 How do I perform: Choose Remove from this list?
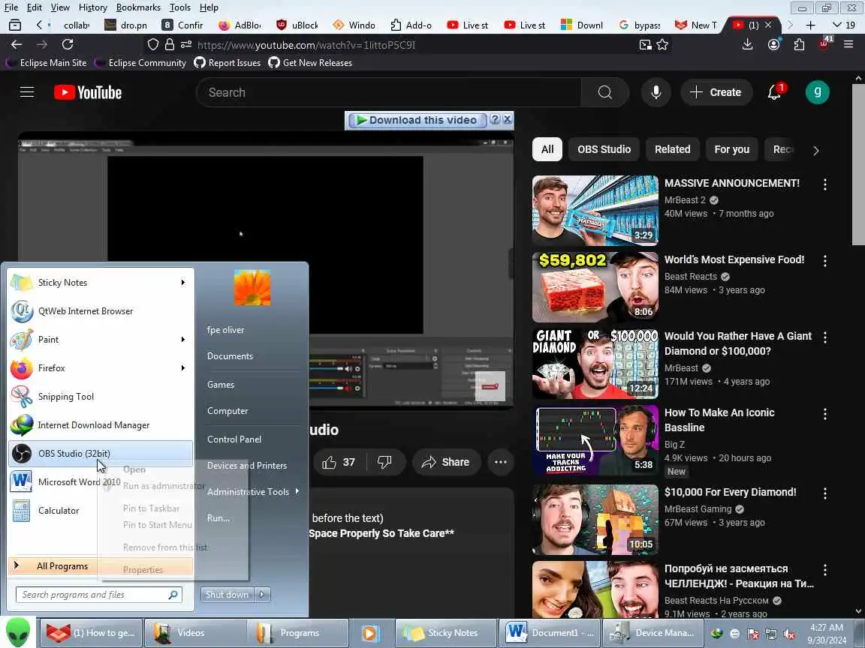165,547
